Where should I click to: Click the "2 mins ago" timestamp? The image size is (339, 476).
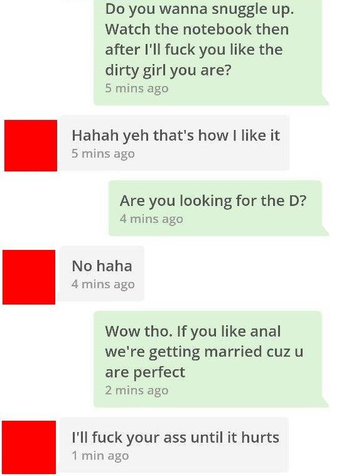coord(137,391)
